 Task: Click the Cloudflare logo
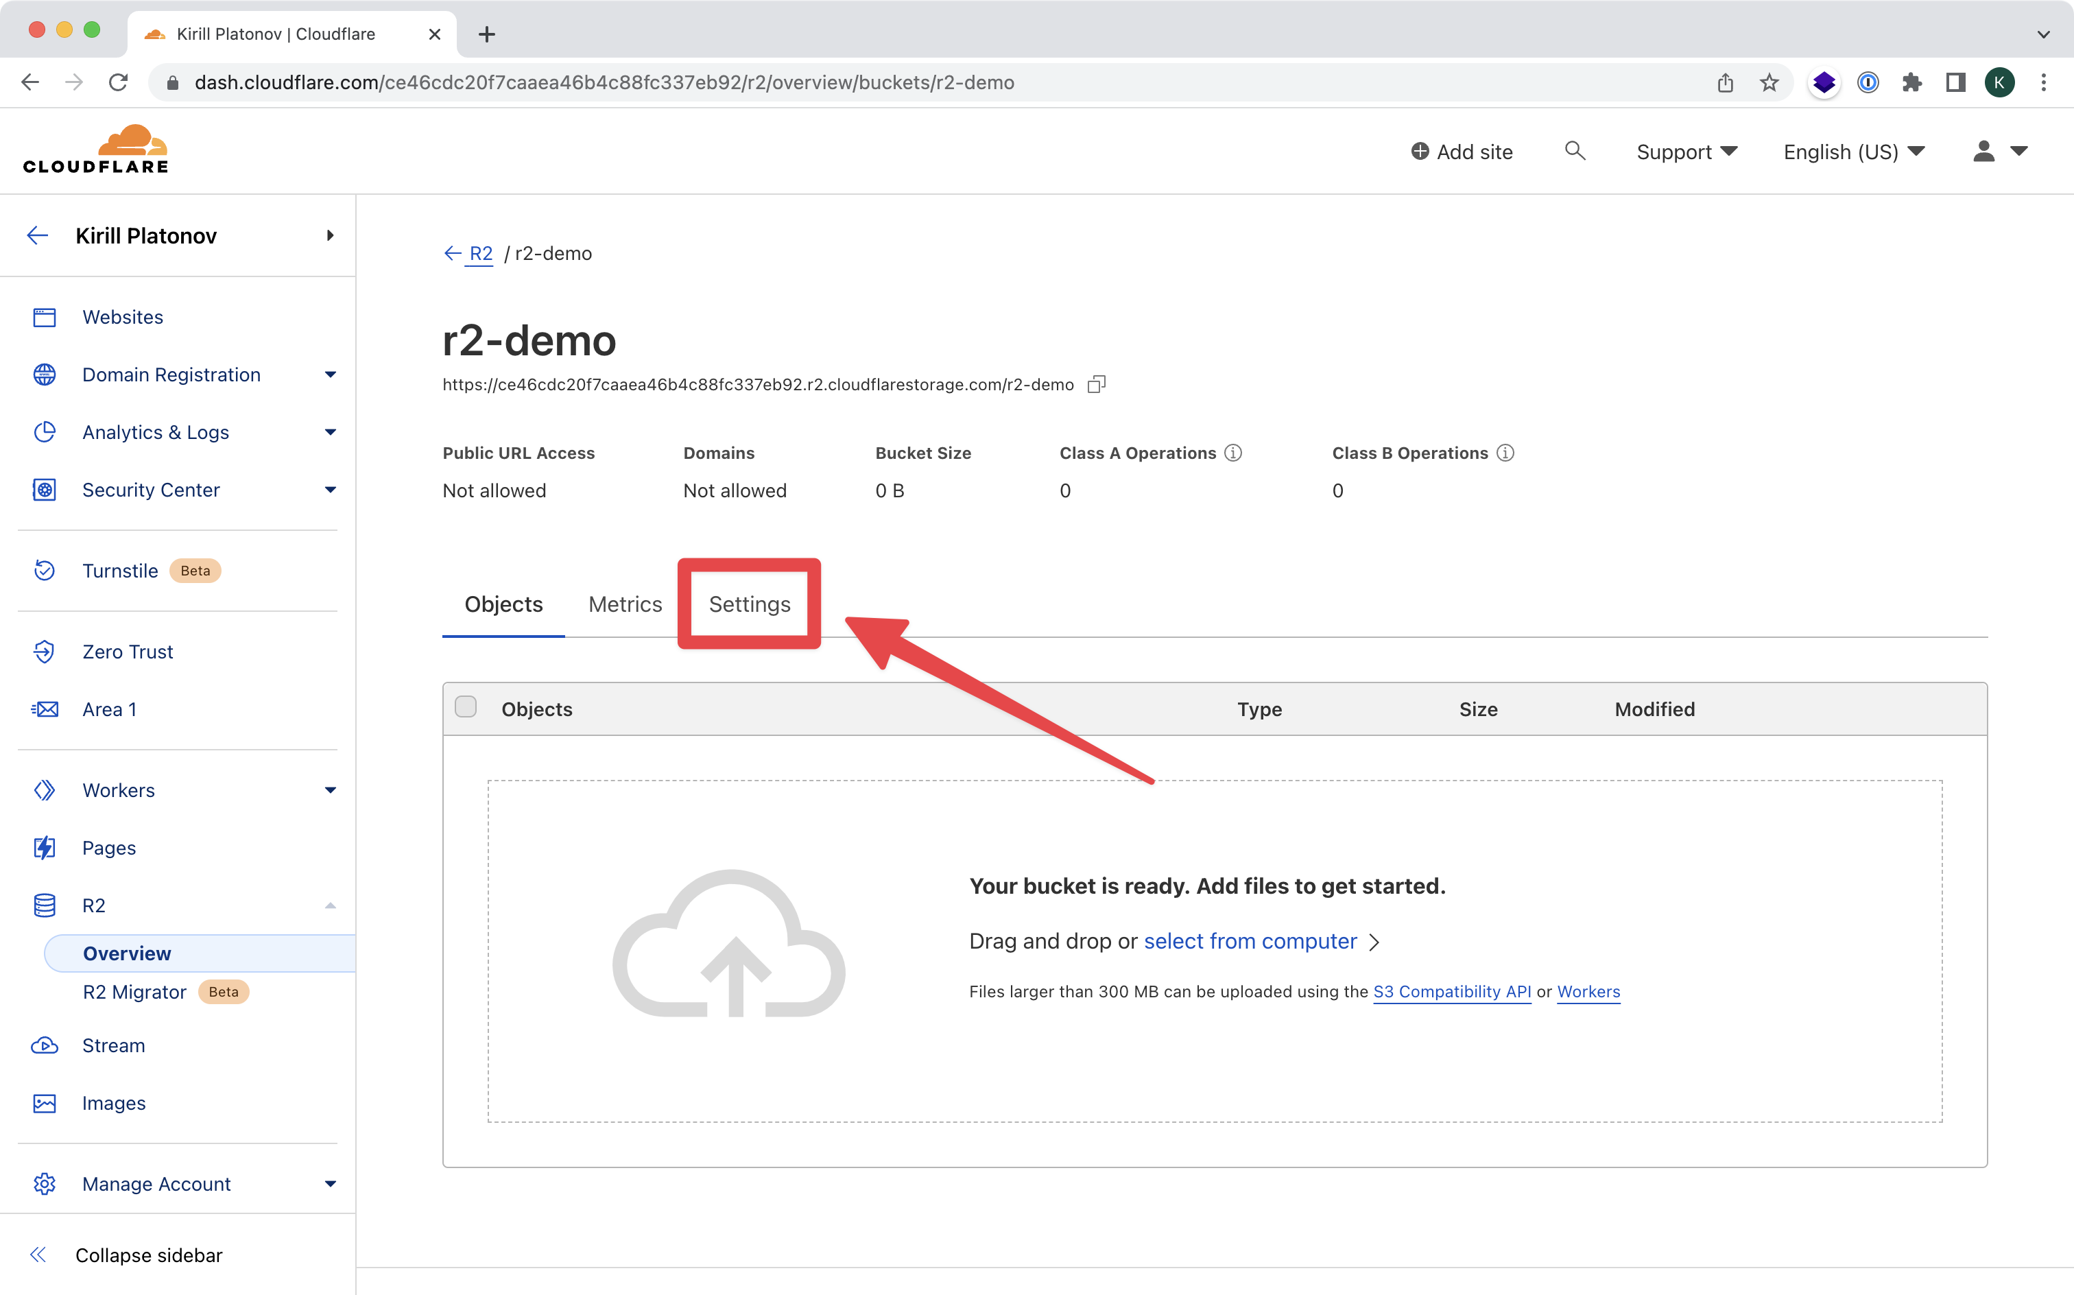96,149
